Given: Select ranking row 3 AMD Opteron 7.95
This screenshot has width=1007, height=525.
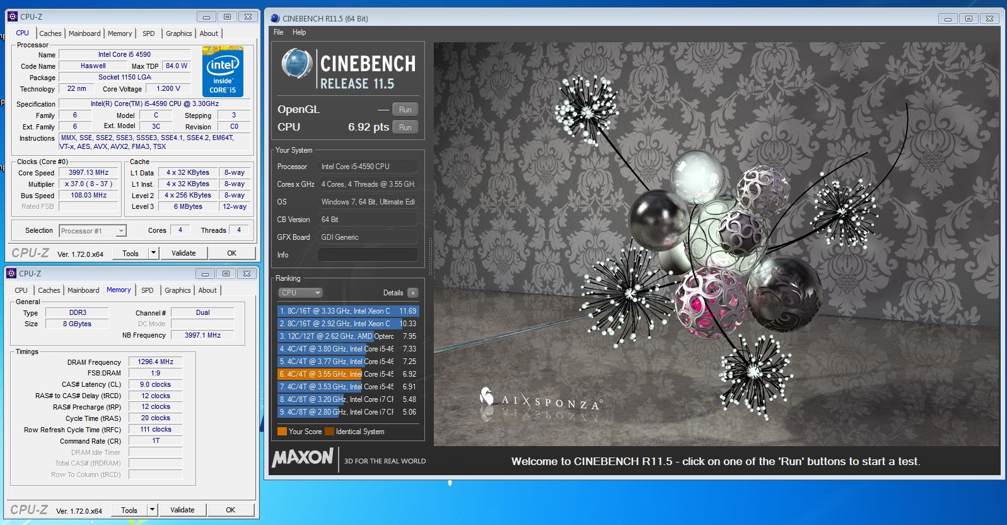Looking at the screenshot, I should (348, 336).
